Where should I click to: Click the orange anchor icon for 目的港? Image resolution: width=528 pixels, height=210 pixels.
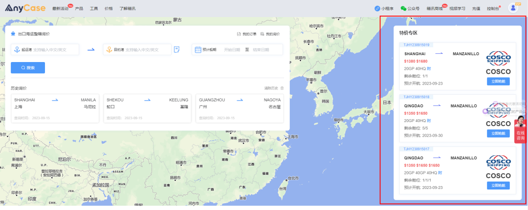pos(109,49)
